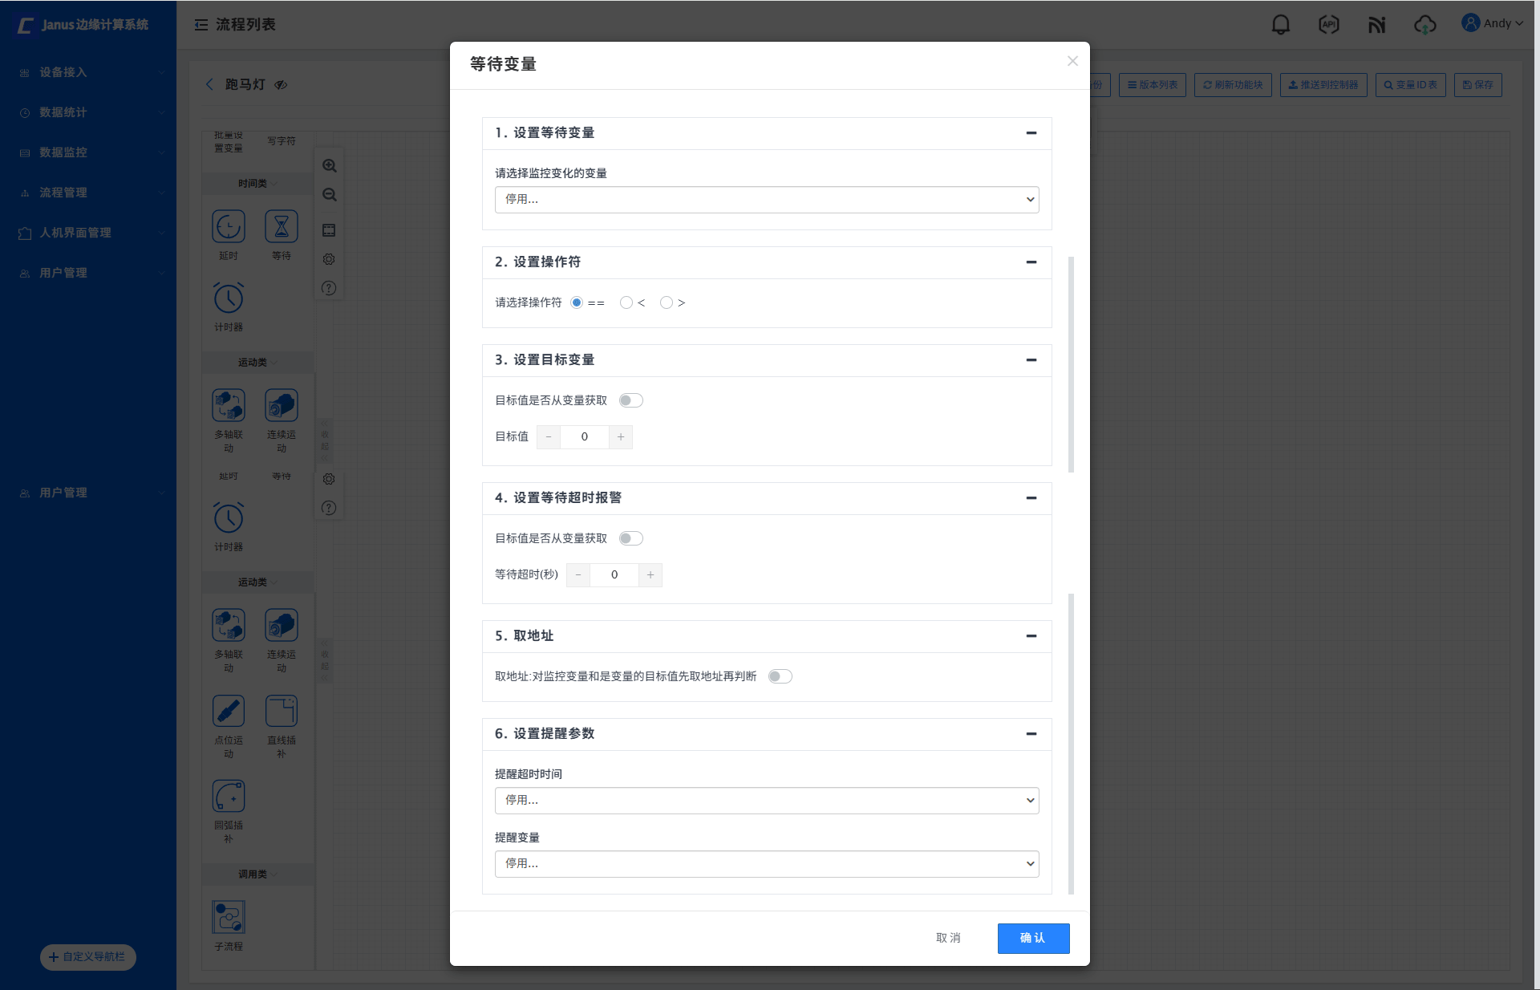Open the 提醒超时时间 dropdown
This screenshot has width=1540, height=990.
coord(766,801)
